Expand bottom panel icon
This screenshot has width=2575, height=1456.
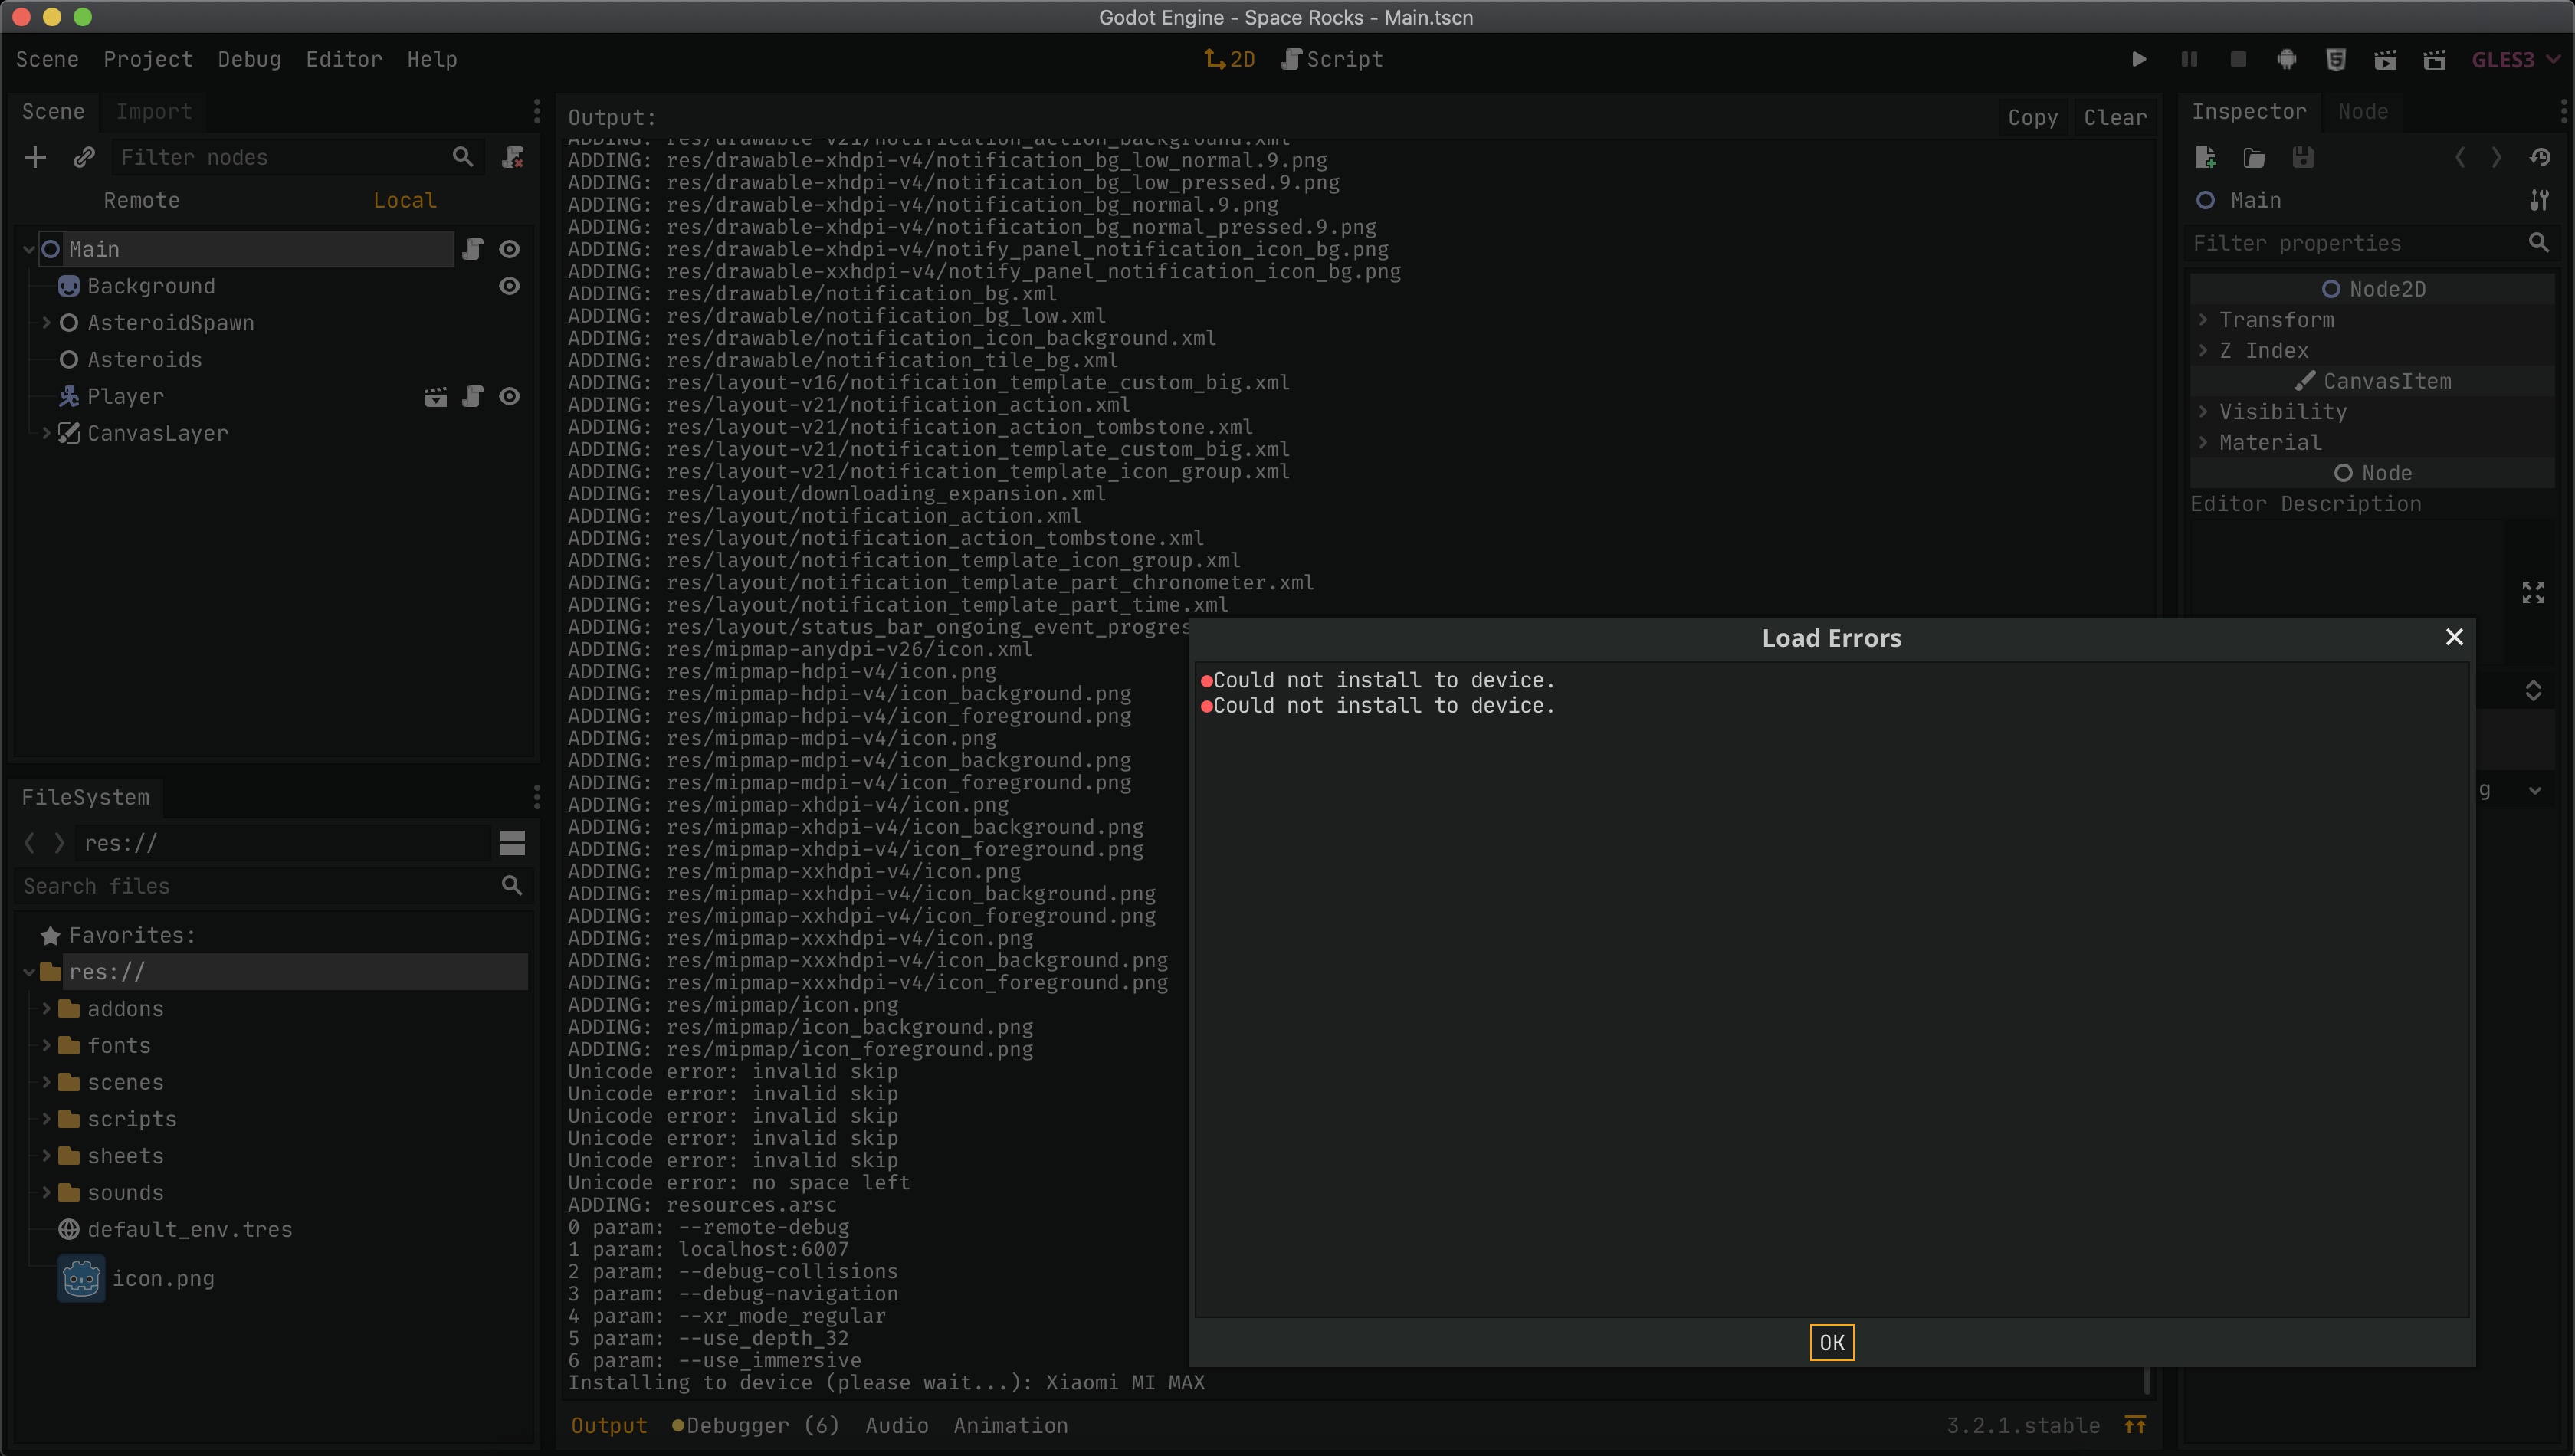[2135, 1425]
